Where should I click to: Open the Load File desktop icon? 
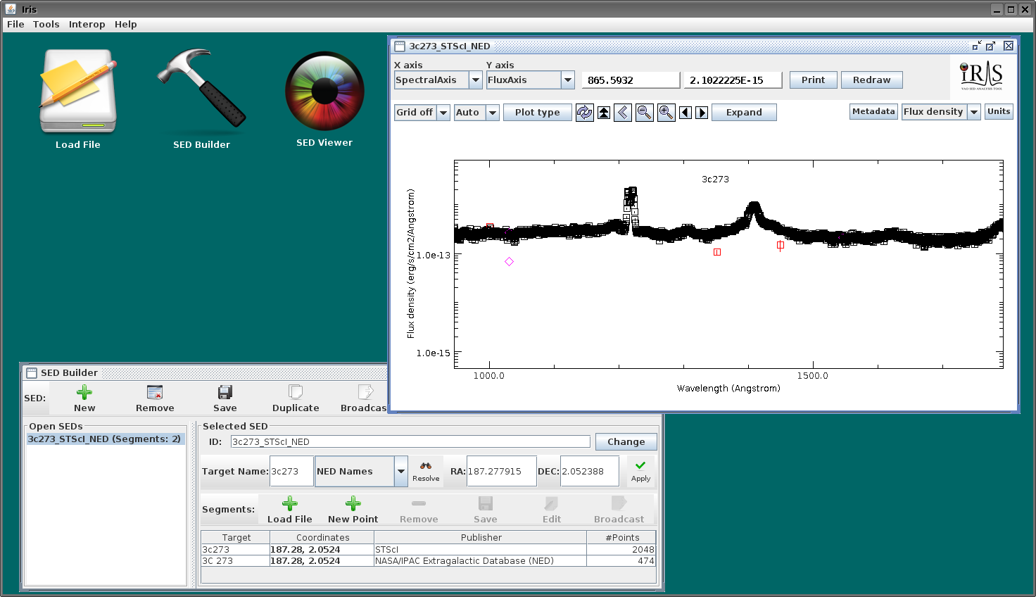click(77, 92)
